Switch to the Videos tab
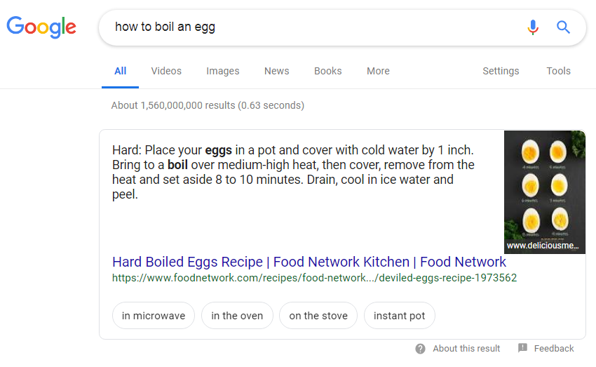596x367 pixels. coord(166,71)
